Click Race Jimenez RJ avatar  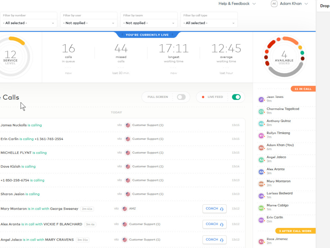pos(261,241)
